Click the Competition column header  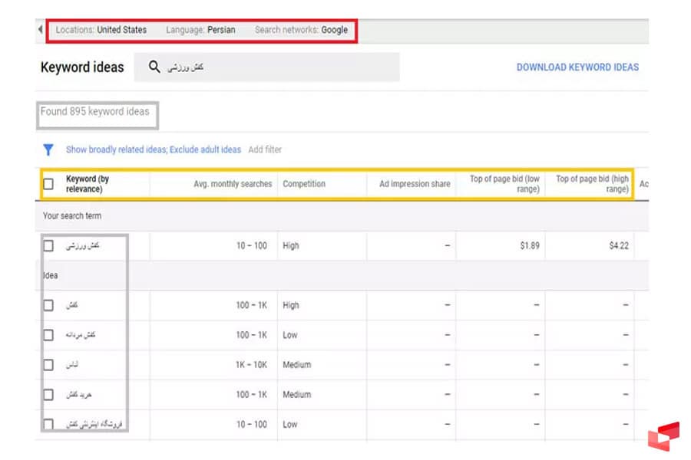(304, 184)
